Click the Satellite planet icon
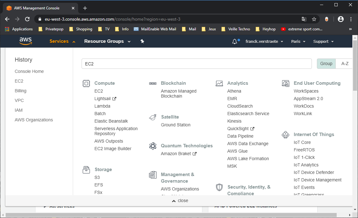Viewport: 358px width, 218px height. click(x=153, y=117)
